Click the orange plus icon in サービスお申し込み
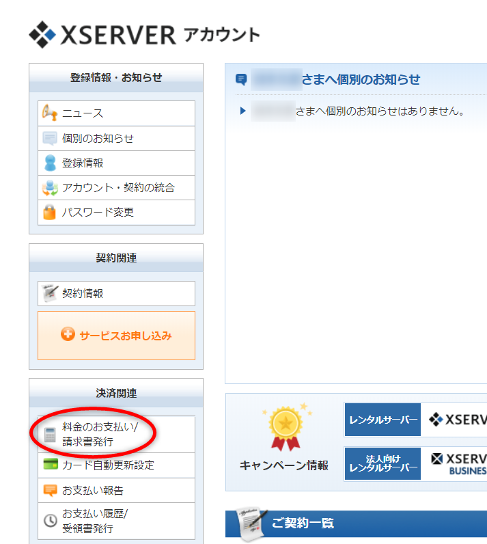Image resolution: width=487 pixels, height=544 pixels. click(68, 334)
